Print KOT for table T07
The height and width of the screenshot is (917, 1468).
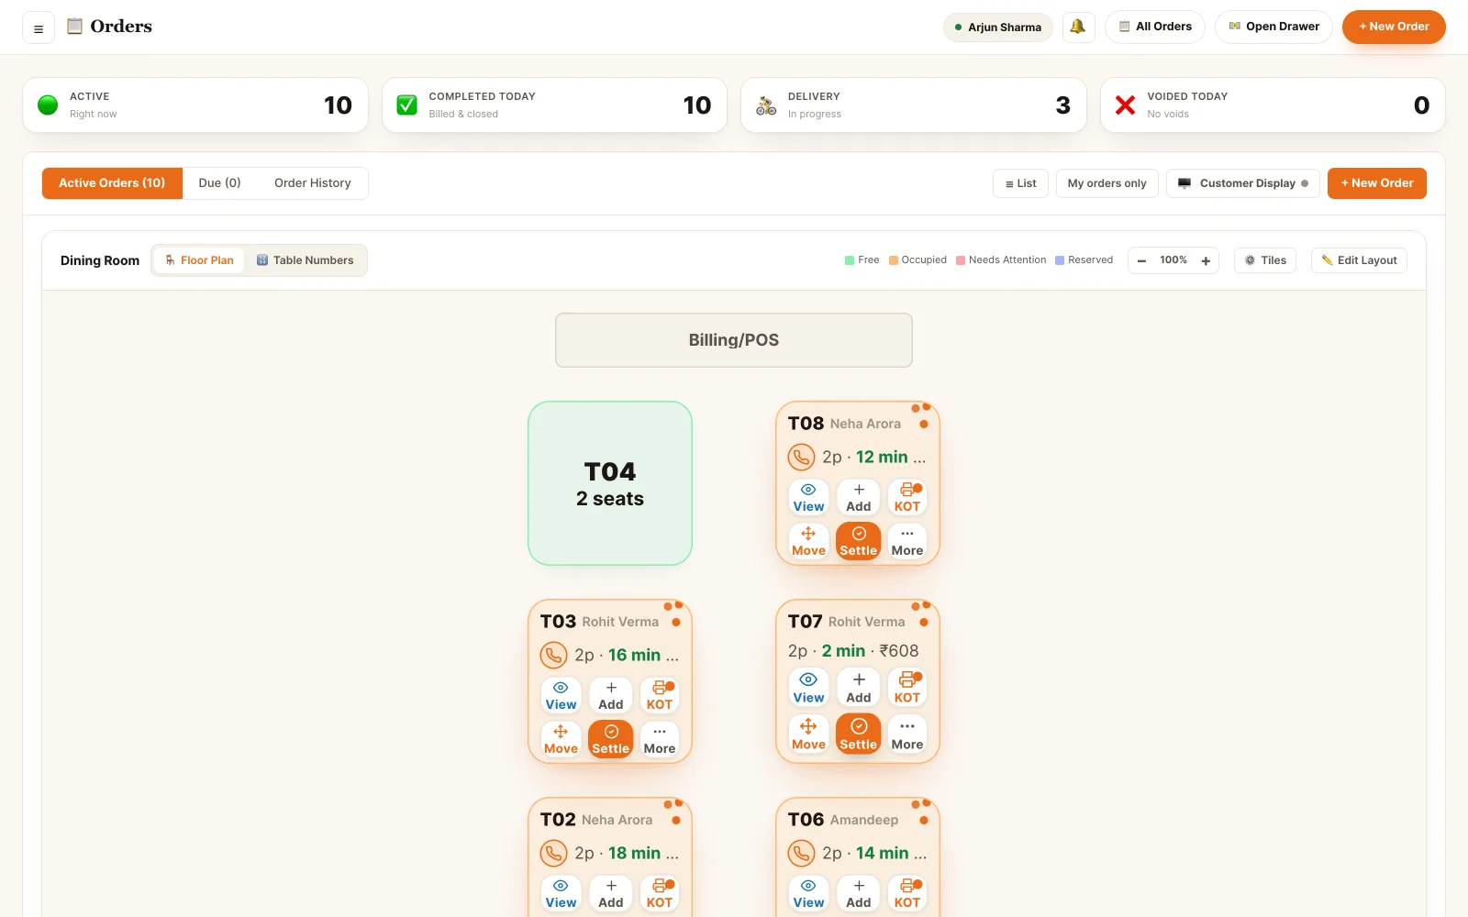click(907, 688)
